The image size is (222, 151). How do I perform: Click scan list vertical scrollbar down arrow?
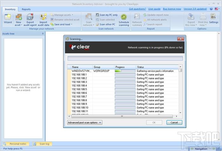coord(180,113)
